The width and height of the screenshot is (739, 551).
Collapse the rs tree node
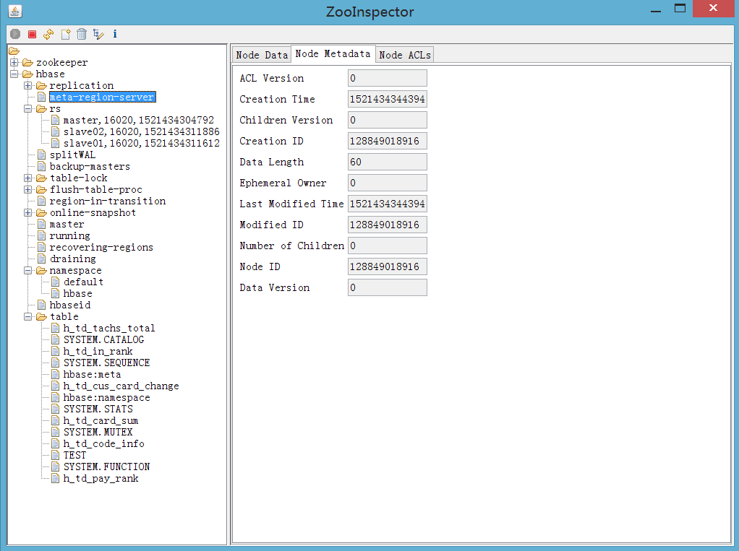tap(27, 109)
